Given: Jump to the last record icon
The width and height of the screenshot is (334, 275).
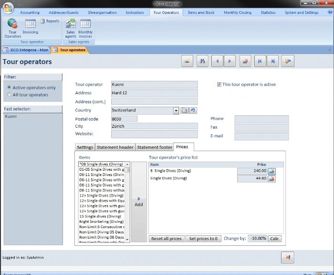Looking at the screenshot, I should pos(273,61).
